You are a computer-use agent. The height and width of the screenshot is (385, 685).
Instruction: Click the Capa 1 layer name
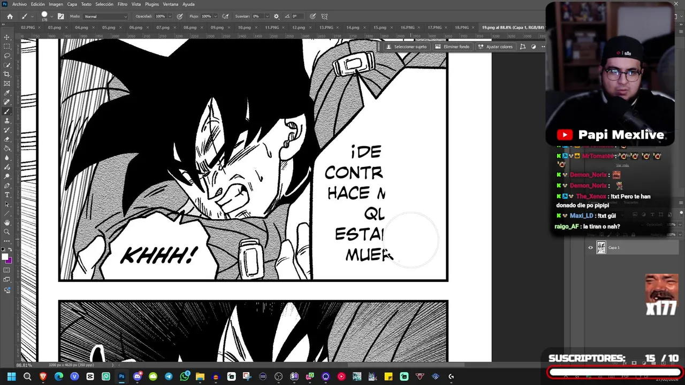click(x=614, y=248)
